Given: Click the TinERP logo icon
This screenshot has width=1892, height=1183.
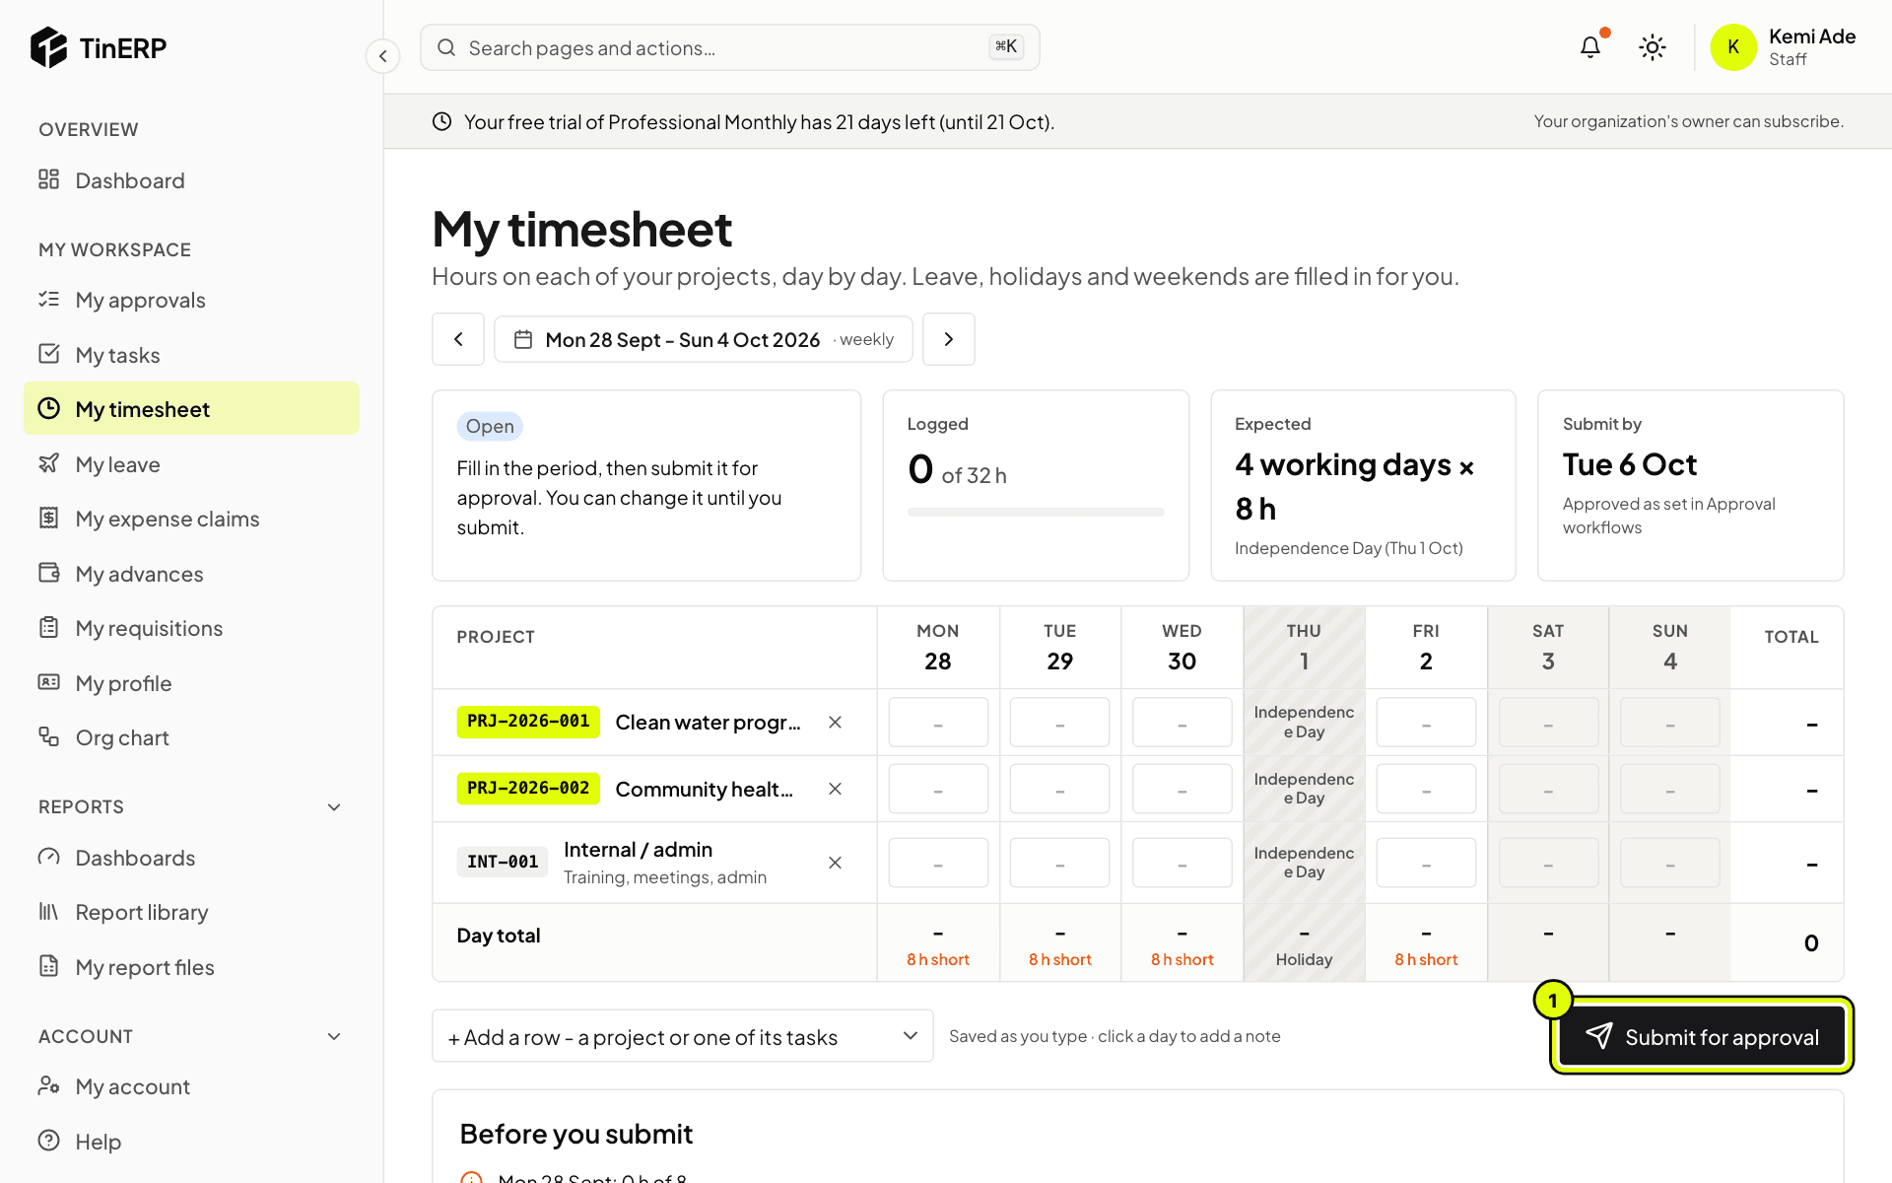Looking at the screenshot, I should click(48, 47).
